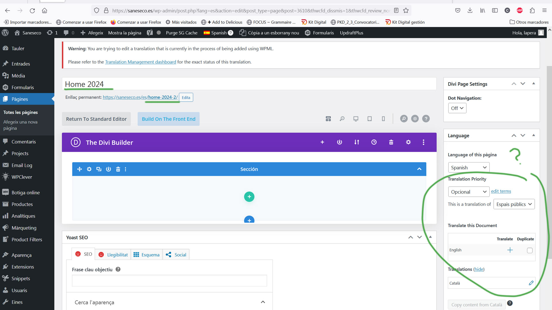Bookmark this page with star icon
Screen dimensions: 552x310
406,11
